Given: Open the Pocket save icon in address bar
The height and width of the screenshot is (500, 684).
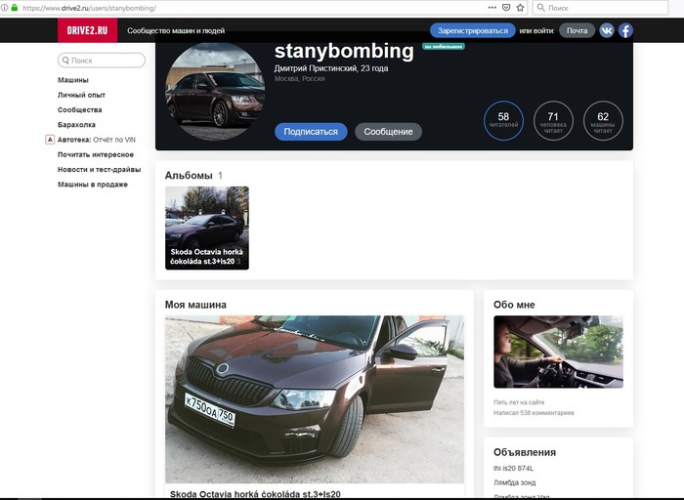Looking at the screenshot, I should (x=504, y=7).
